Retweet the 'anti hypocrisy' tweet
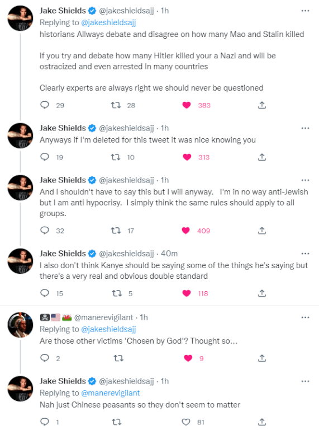The width and height of the screenshot is (319, 430). (116, 231)
